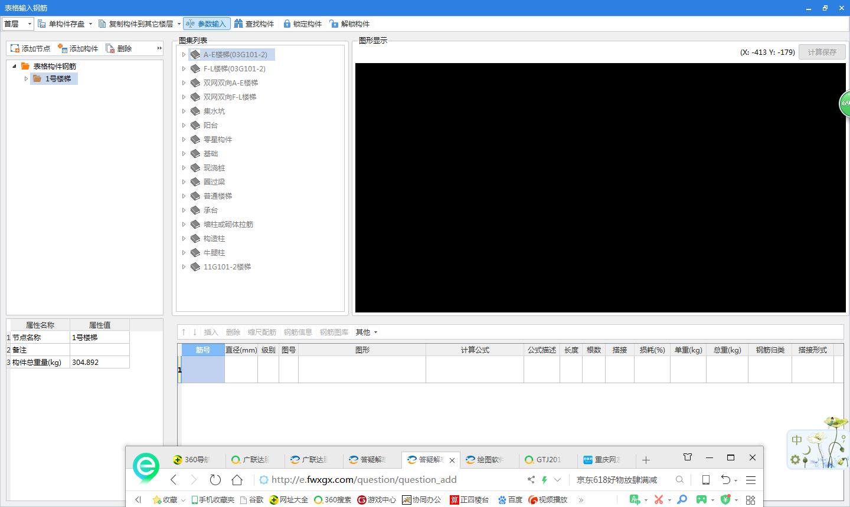Screen dimensions: 850x507
Task: Click the 阳台 book icon
Action: (195, 125)
